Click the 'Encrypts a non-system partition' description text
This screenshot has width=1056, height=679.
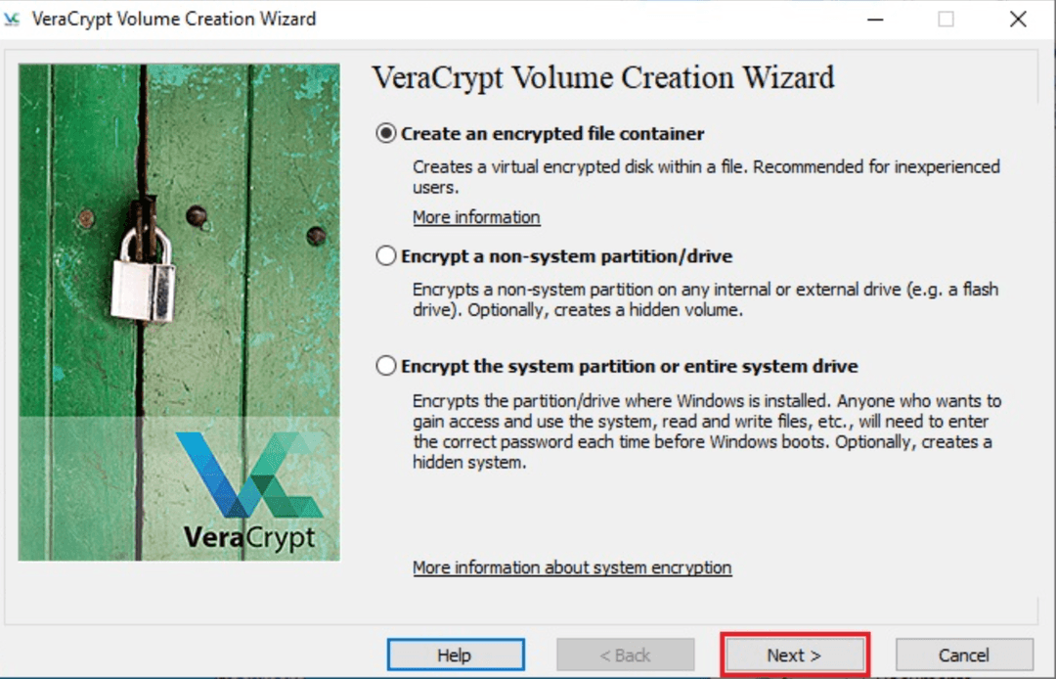(x=705, y=299)
